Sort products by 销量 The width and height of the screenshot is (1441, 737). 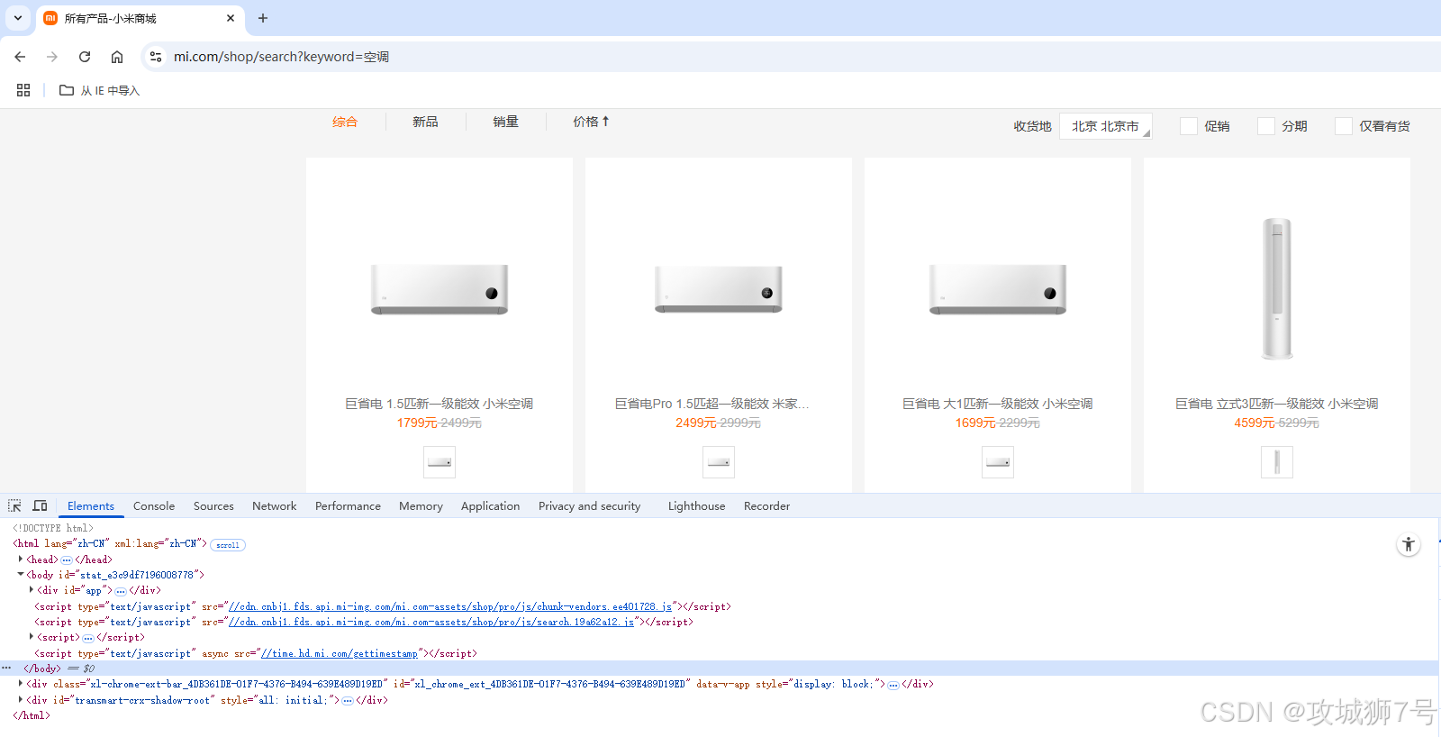(x=505, y=122)
